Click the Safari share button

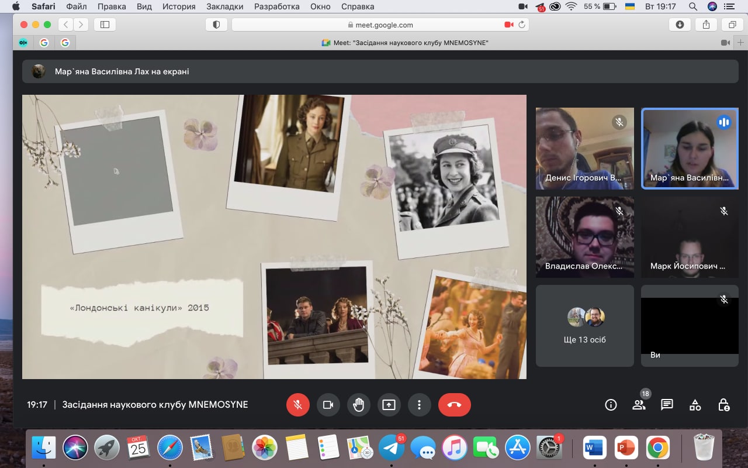(706, 25)
